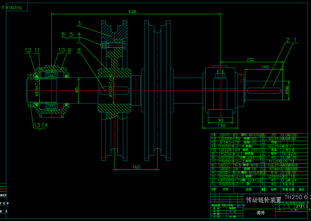
Task: Click part balloon number 3
Action: tap(79, 24)
